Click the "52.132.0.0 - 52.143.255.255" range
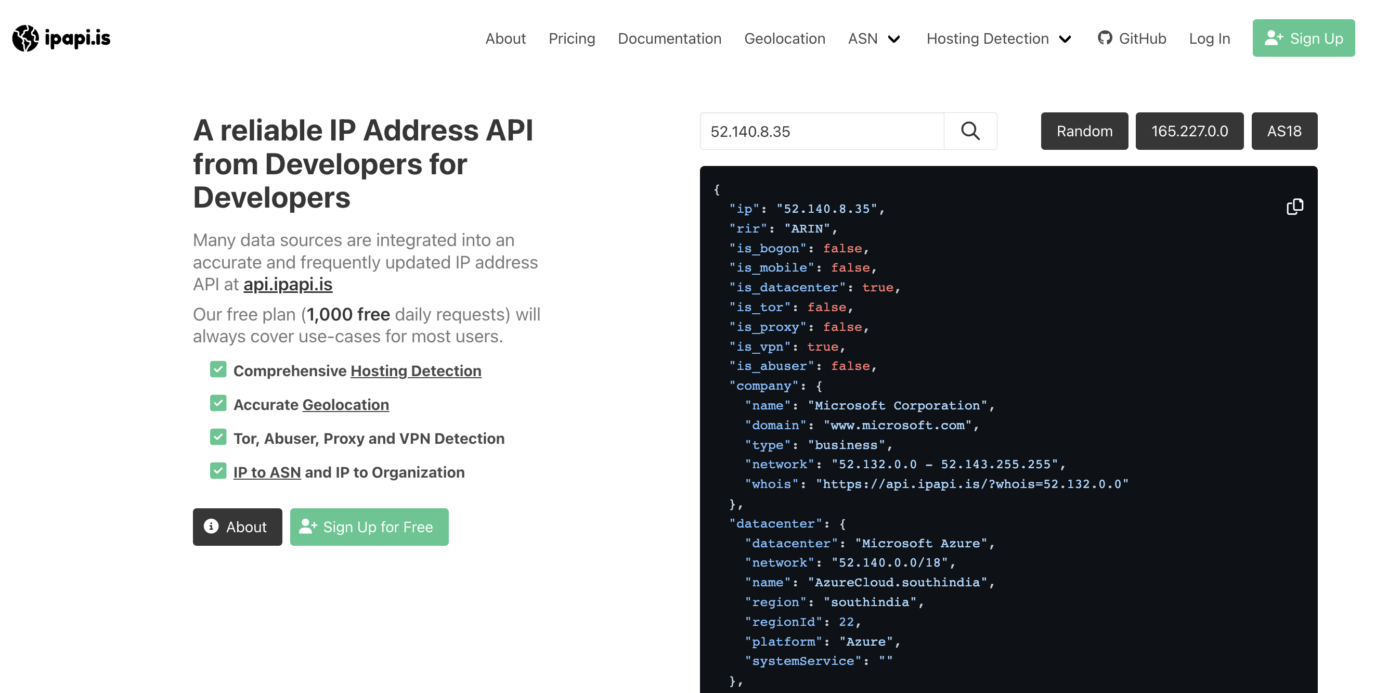Viewport: 1375px width, 693px height. (944, 464)
